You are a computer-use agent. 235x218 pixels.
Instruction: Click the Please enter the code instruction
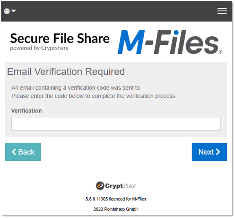[x=94, y=96]
